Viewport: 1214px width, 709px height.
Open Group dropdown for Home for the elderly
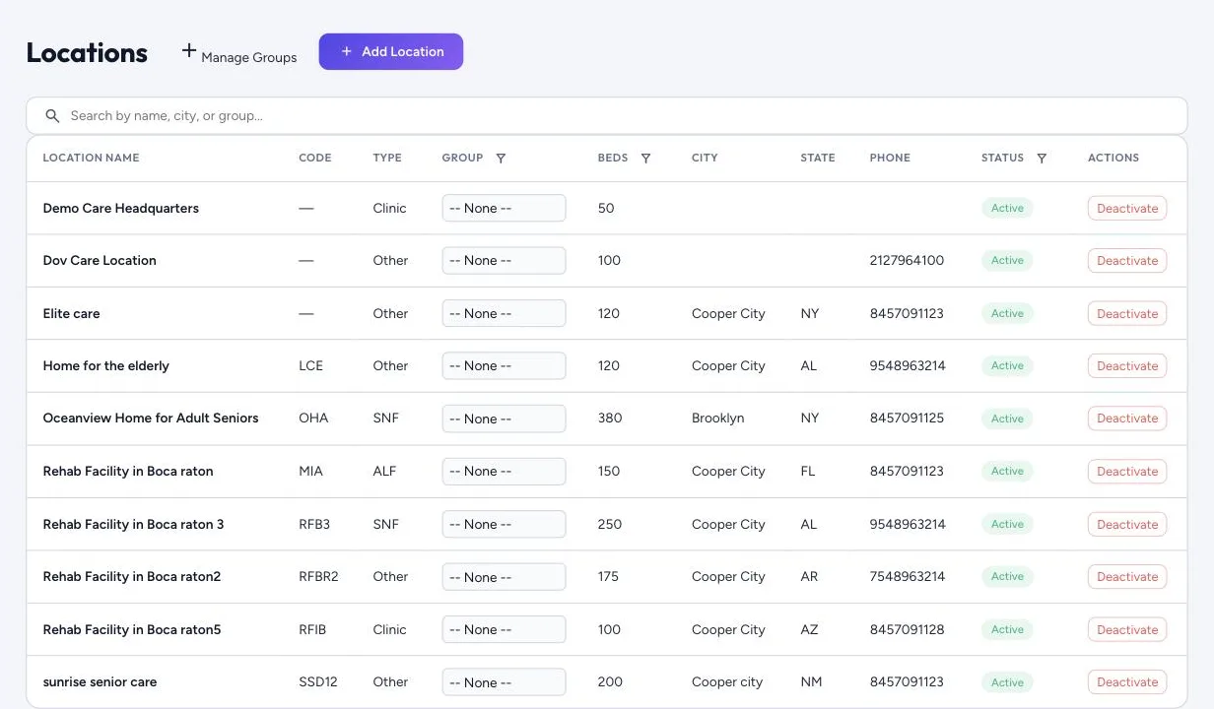tap(504, 365)
